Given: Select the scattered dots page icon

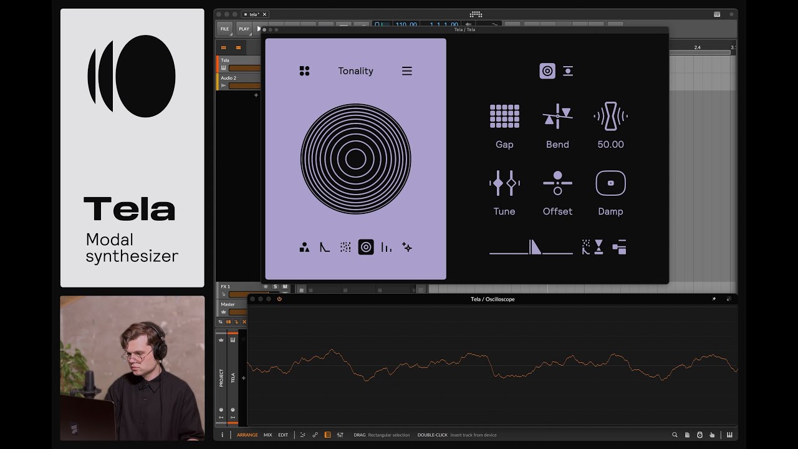Looking at the screenshot, I should pos(345,248).
